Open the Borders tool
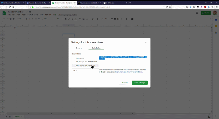 point(84,19)
